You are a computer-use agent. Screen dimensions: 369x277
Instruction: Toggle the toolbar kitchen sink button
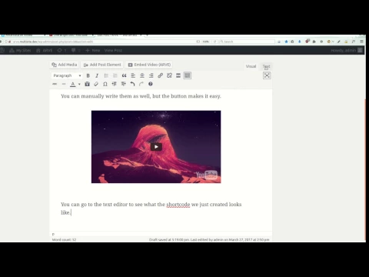coord(188,75)
